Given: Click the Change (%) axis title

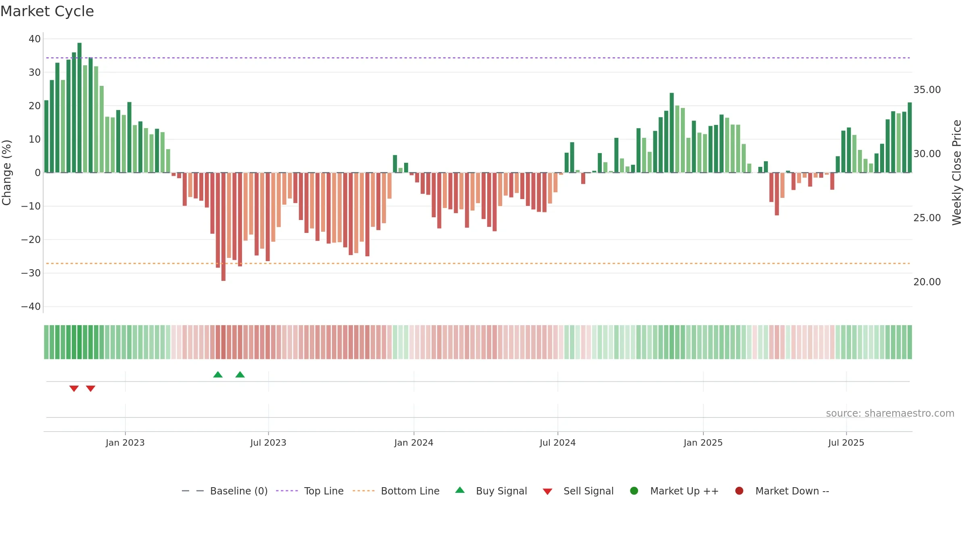Looking at the screenshot, I should (x=6, y=172).
